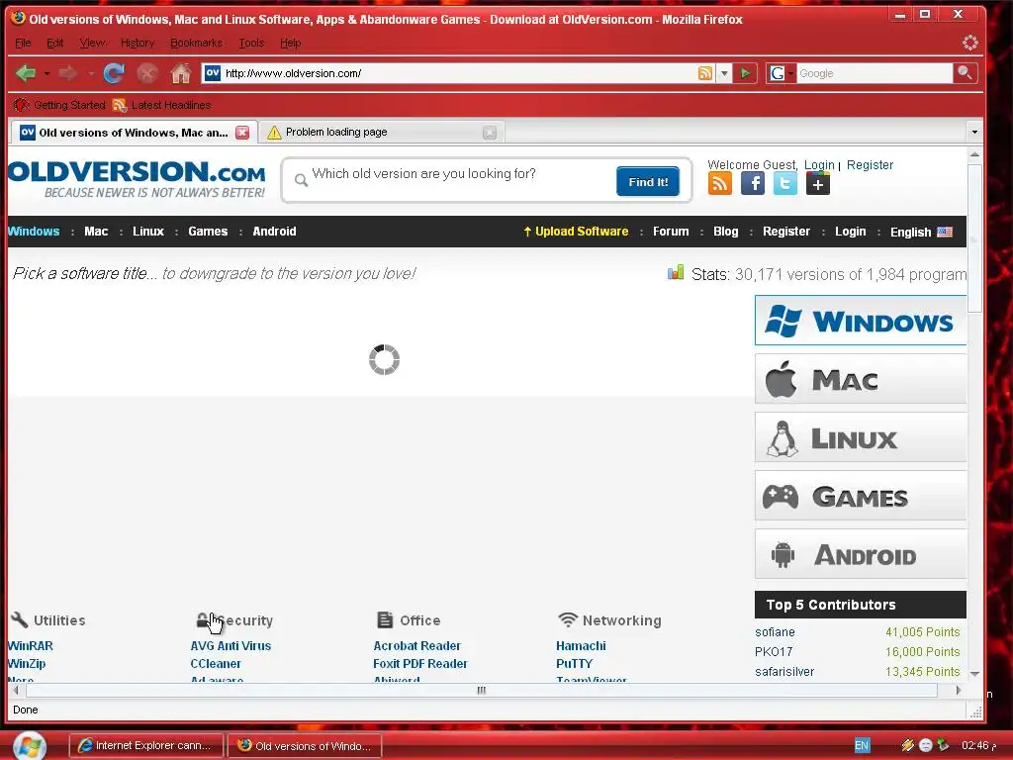Click the Stop loading icon
Viewport: 1013px width, 760px height.
147,73
